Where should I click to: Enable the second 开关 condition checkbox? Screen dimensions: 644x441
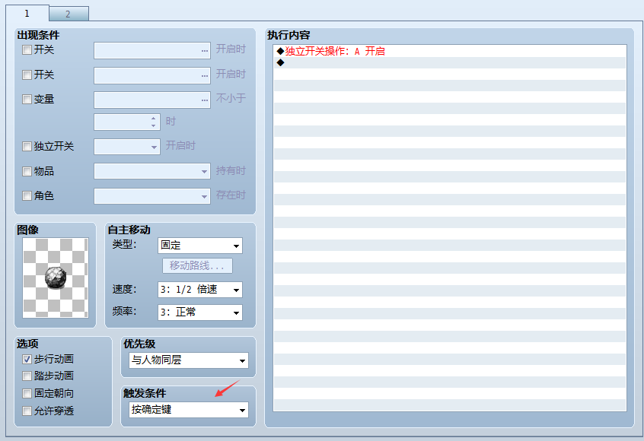click(x=27, y=75)
